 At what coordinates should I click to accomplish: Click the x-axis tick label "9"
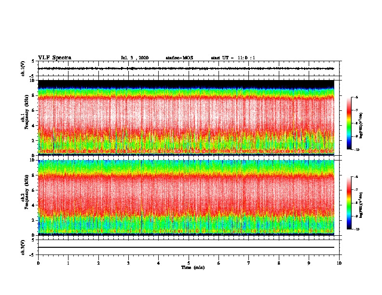pos(309,263)
